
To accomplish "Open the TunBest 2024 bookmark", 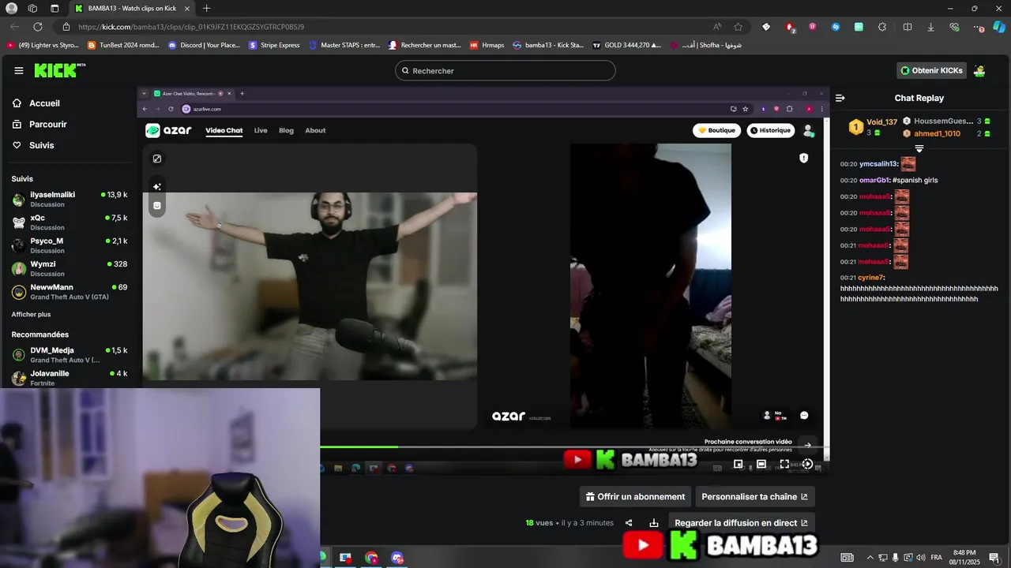I will pyautogui.click(x=123, y=45).
